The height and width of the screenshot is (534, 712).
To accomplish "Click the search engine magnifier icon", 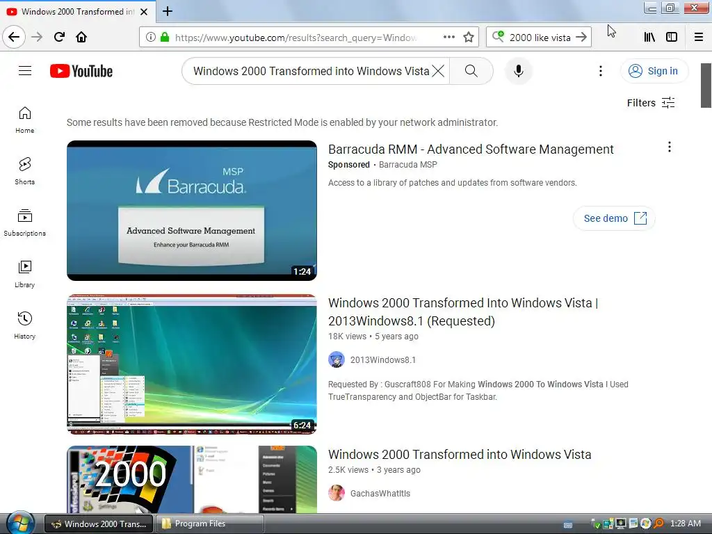I will 498,37.
